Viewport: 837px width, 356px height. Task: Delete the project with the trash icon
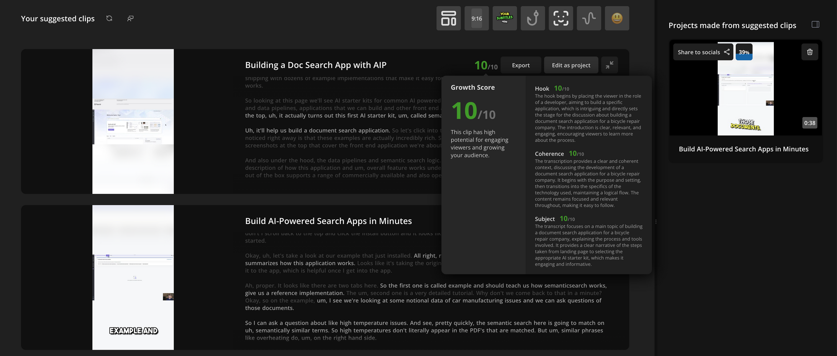809,52
